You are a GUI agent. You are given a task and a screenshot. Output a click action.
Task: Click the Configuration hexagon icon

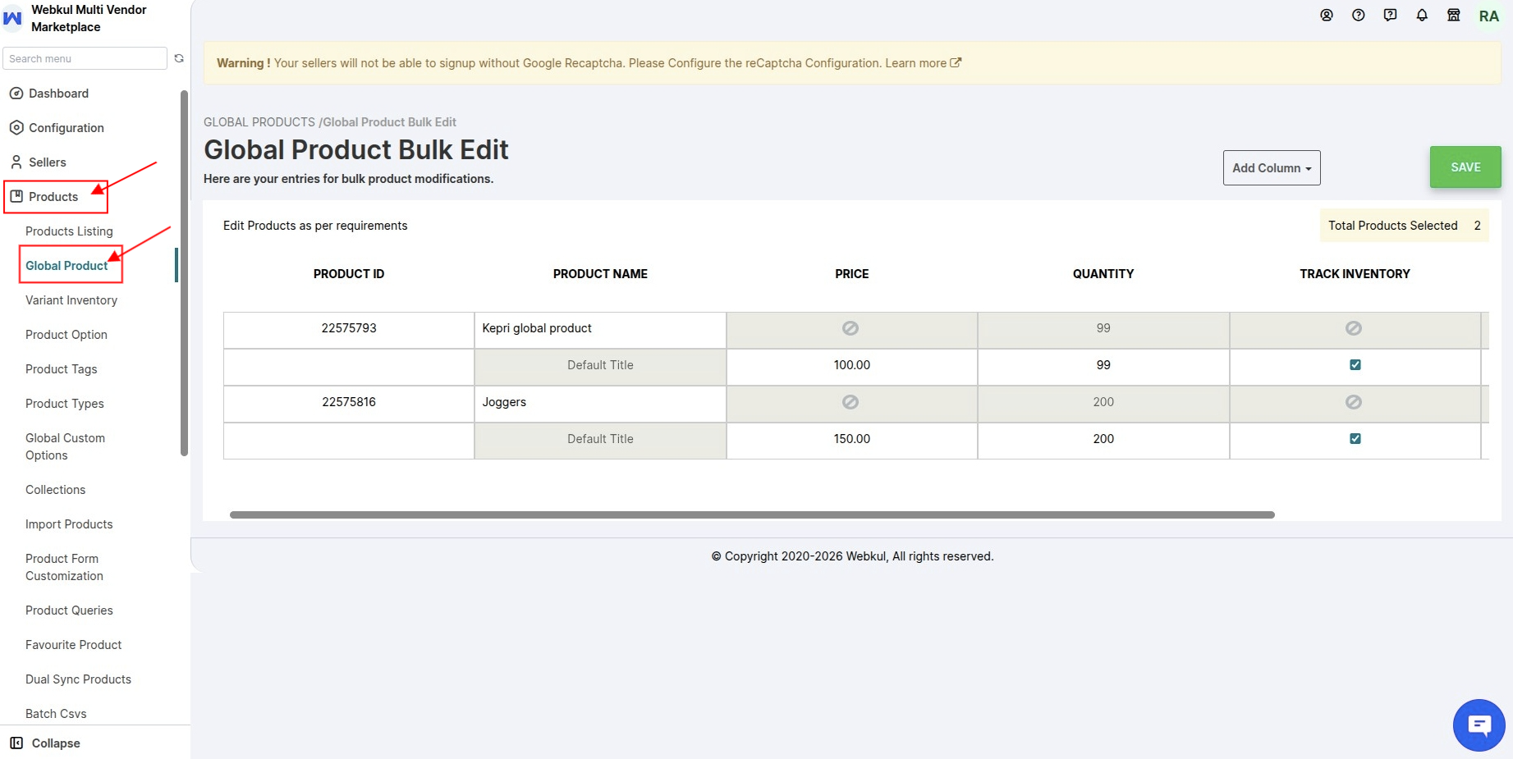click(16, 128)
